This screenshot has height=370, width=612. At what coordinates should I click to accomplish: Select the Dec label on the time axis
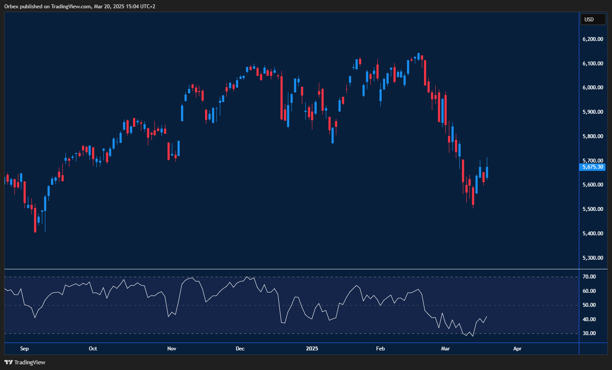[239, 349]
